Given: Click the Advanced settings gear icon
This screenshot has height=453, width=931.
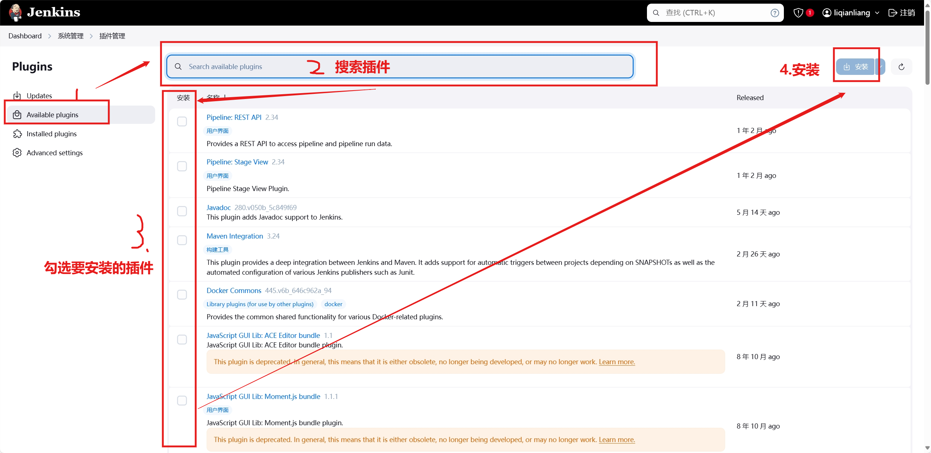Looking at the screenshot, I should tap(17, 153).
